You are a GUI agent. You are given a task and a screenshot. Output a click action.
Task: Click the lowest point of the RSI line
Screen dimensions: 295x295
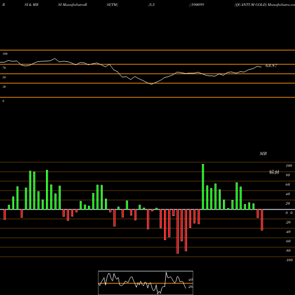[152, 84]
